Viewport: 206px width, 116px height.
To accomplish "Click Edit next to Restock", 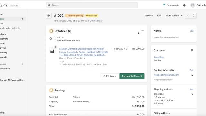I will [x=159, y=16].
